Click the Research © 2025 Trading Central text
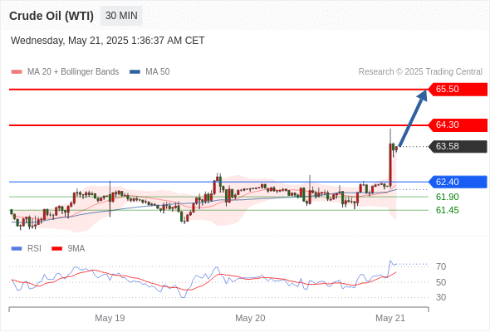 click(x=420, y=72)
